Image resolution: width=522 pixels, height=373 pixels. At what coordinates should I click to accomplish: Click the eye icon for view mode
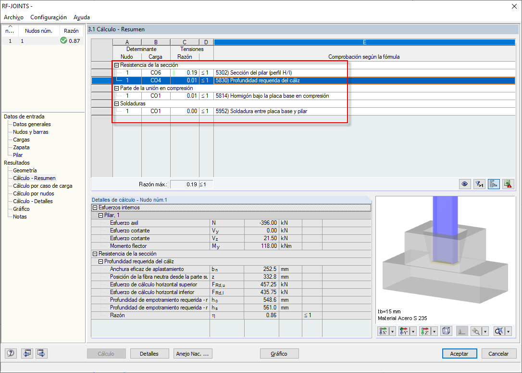coord(465,184)
